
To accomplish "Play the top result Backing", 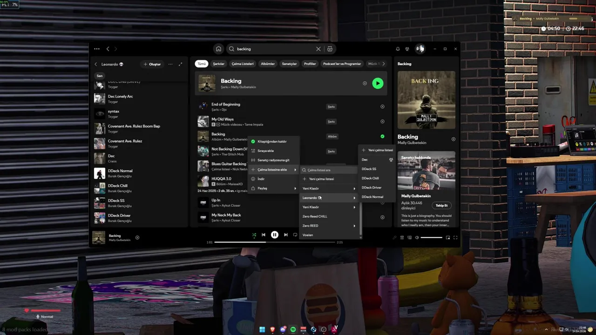I will (378, 83).
